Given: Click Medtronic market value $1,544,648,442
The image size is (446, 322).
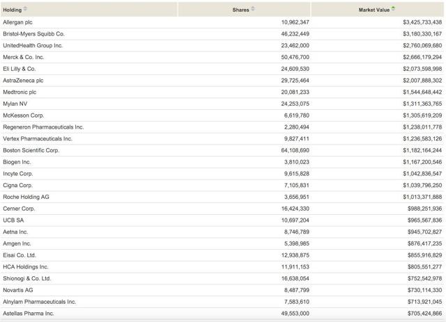Looking at the screenshot, I should tap(422, 92).
